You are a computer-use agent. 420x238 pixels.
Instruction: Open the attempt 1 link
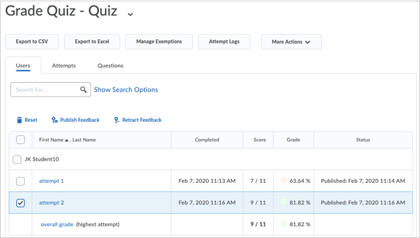[x=51, y=181]
